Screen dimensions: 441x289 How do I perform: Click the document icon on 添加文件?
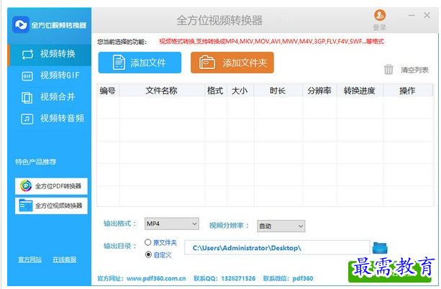tap(119, 63)
